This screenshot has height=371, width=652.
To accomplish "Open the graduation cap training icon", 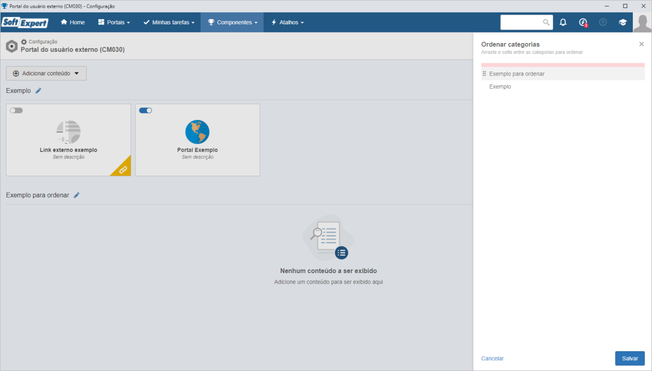I will click(623, 22).
